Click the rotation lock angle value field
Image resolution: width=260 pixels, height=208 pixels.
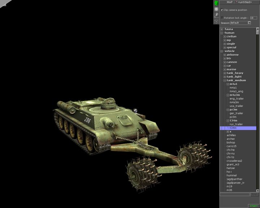[x=253, y=18]
